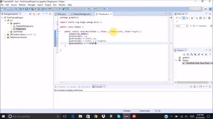Open the Javadoc tab in bottom panel
The image size is (213, 119).
point(72,87)
